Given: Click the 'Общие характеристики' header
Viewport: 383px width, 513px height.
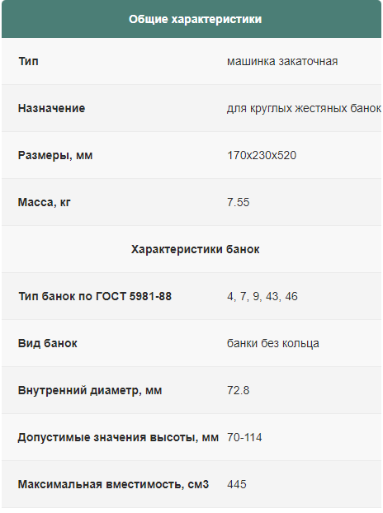Looking at the screenshot, I should pyautogui.click(x=195, y=19).
